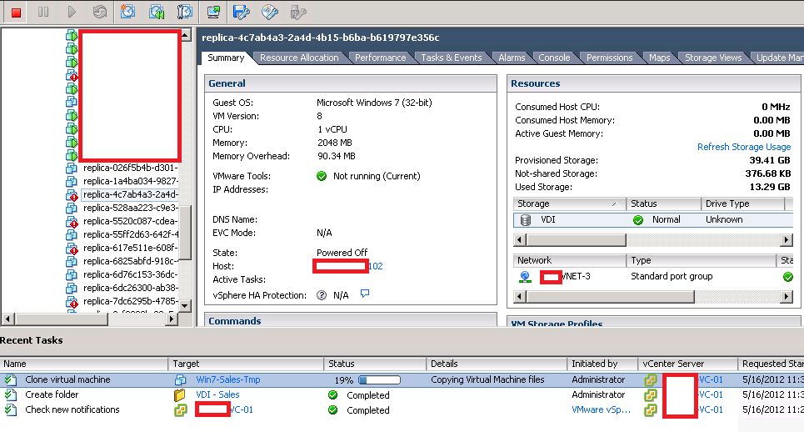Click VMware Tools green status icon
The height and width of the screenshot is (432, 804).
pos(322,177)
